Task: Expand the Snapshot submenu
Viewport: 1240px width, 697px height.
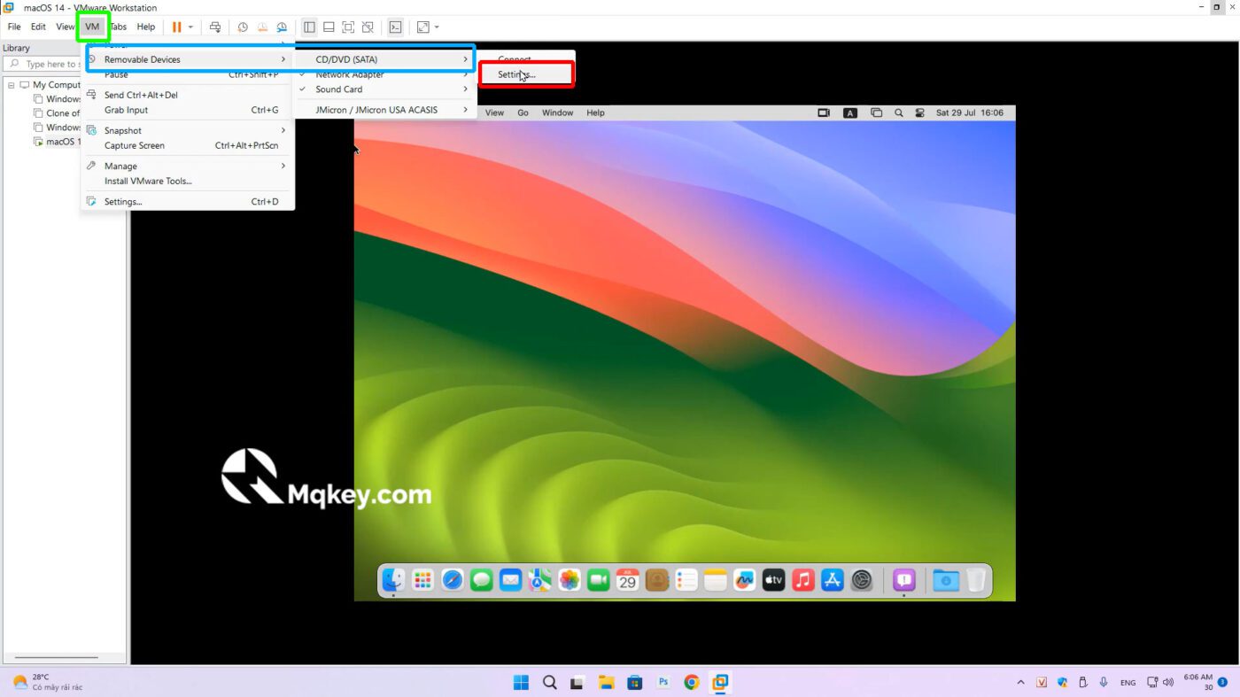Action: click(187, 130)
